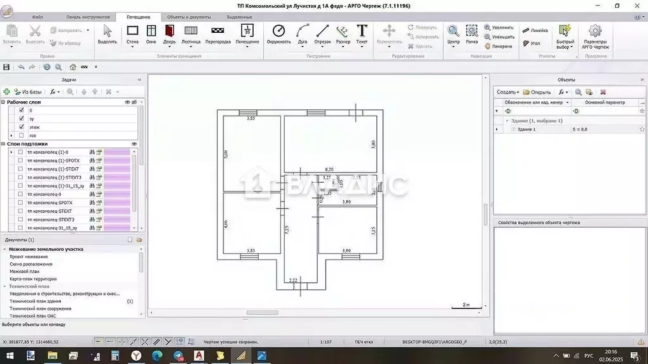
Task: Enable checkbox for layer гео
Action: pos(22,135)
